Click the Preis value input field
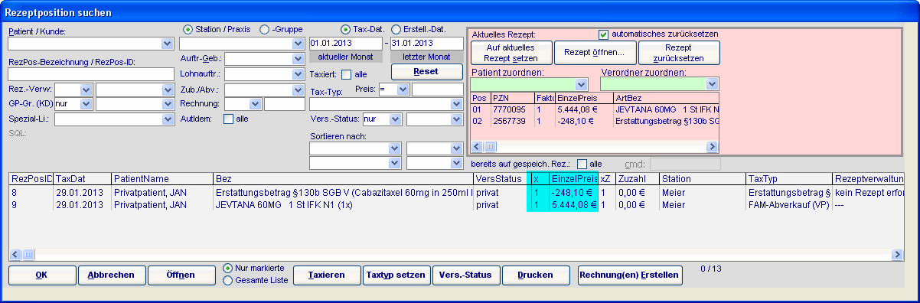Image resolution: width=920 pixels, height=303 pixels. coord(437,90)
